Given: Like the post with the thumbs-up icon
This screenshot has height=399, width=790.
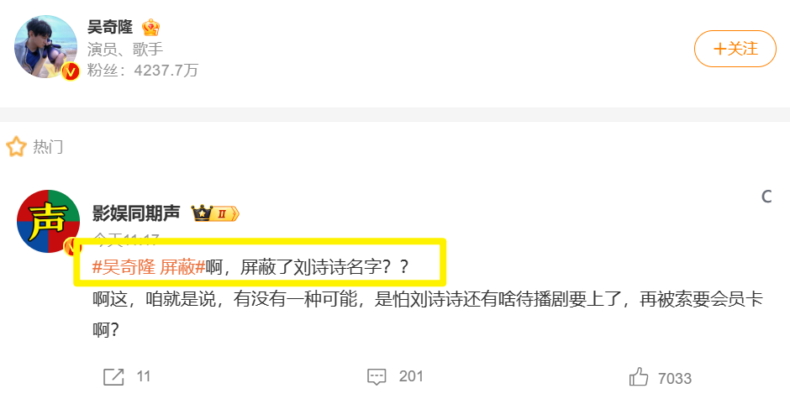Looking at the screenshot, I should pos(639,377).
